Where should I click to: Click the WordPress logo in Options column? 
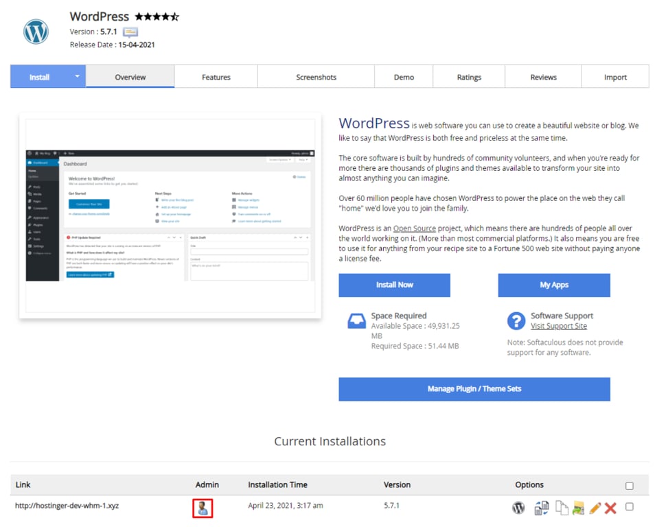click(518, 508)
